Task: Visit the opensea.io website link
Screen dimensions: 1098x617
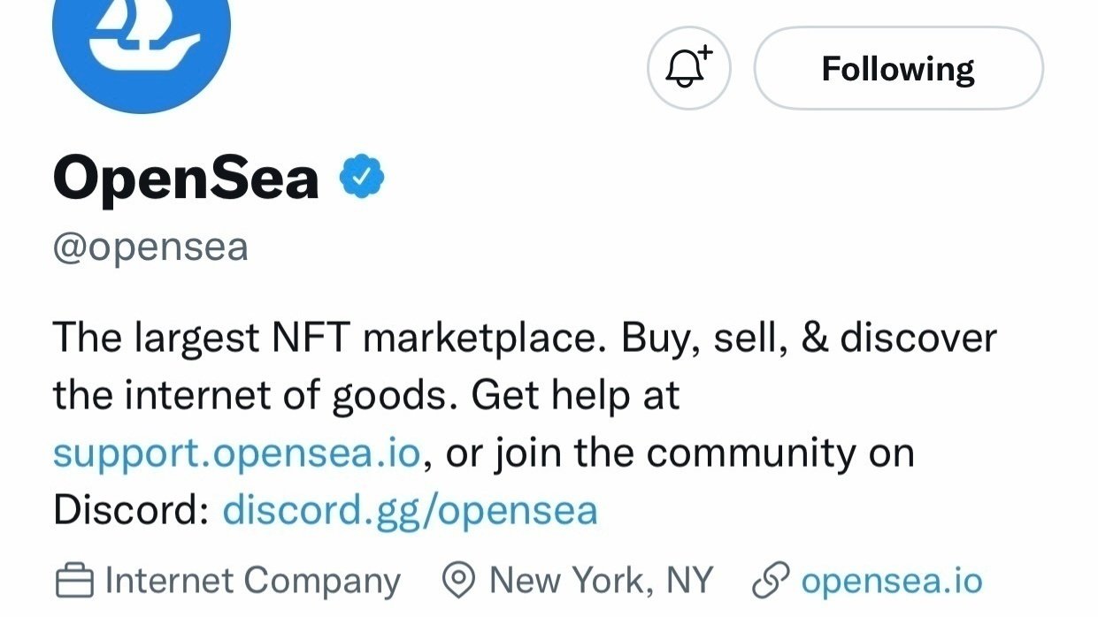Action: coord(890,581)
